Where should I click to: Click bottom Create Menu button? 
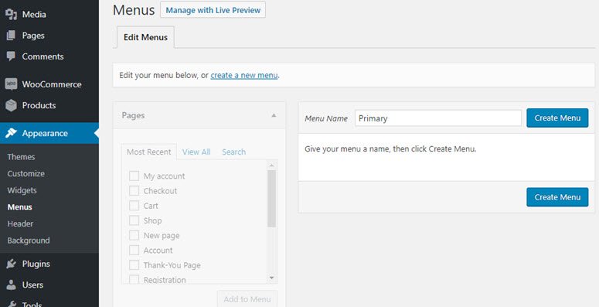coord(557,197)
